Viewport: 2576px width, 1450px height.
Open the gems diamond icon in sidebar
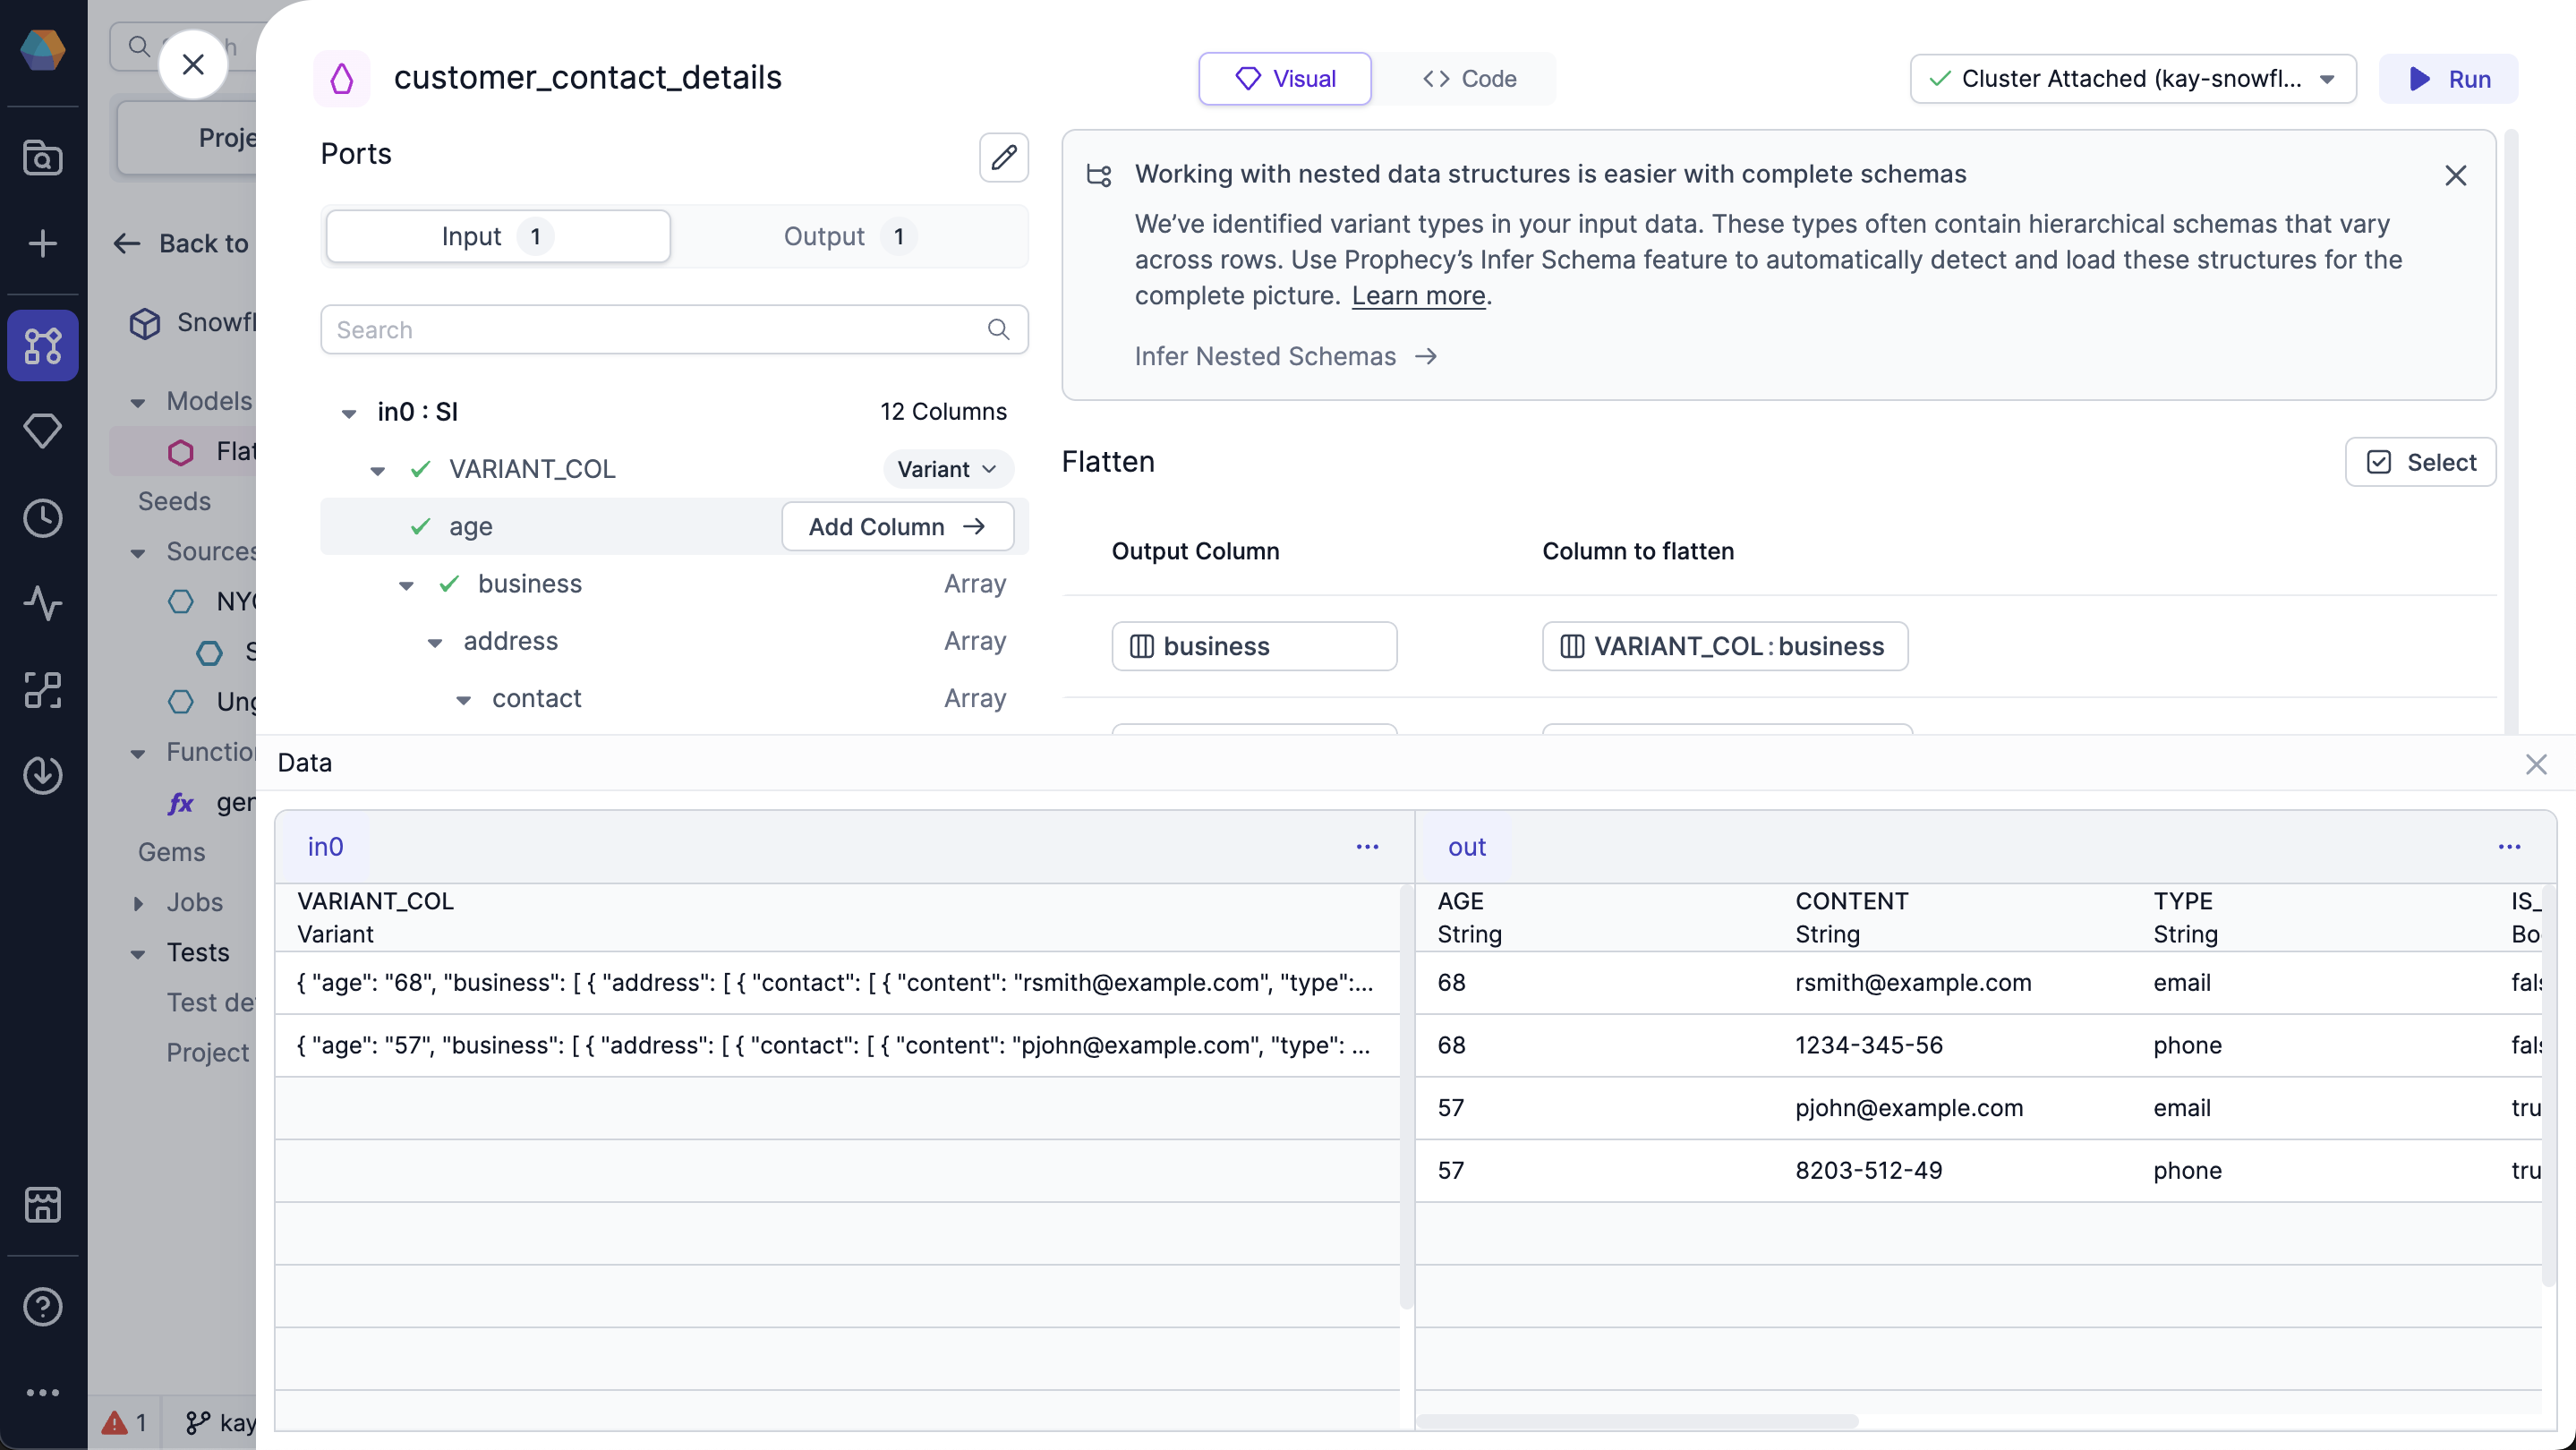43,431
